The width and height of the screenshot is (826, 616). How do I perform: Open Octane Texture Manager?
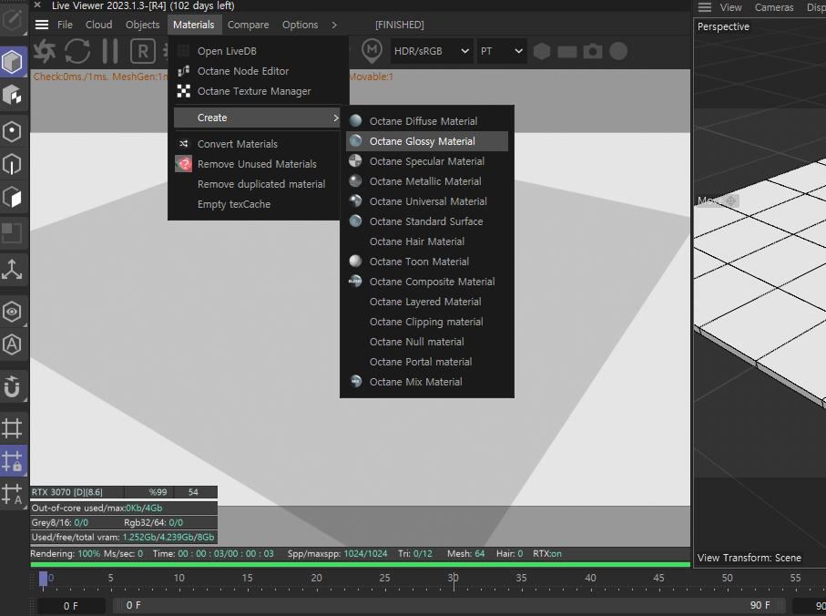coord(258,91)
